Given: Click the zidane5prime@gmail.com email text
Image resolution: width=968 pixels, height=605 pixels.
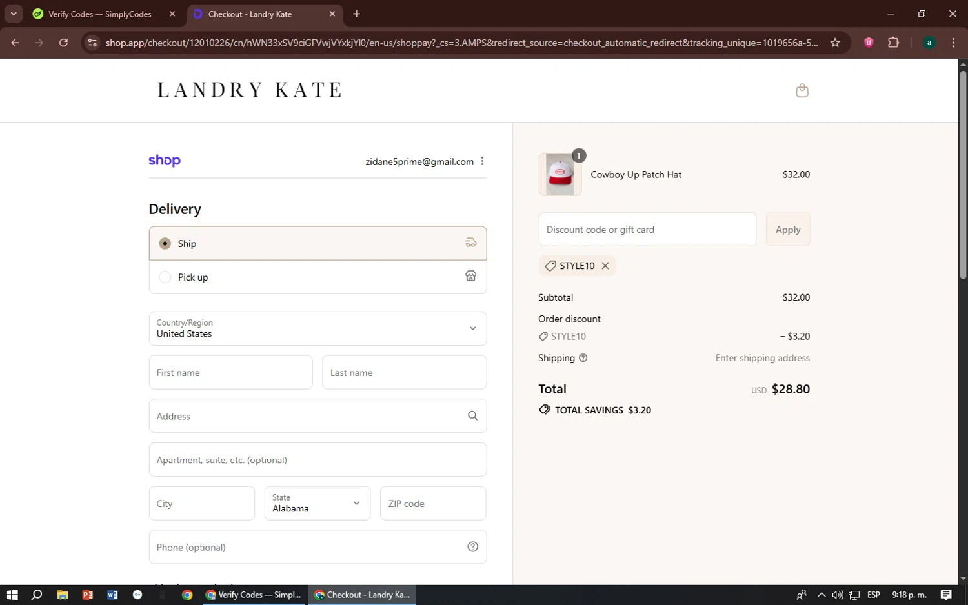Looking at the screenshot, I should point(419,162).
